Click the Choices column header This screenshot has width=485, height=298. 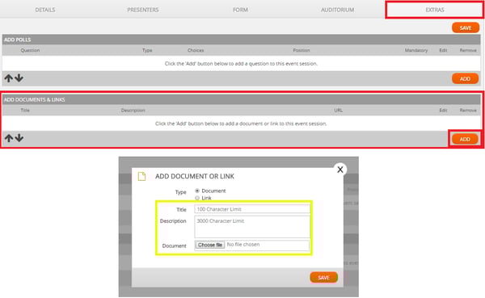click(x=196, y=50)
